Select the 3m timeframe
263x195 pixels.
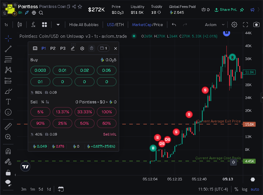pyautogui.click(x=24, y=189)
